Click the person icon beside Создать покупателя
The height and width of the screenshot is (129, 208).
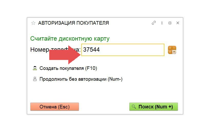point(35,68)
